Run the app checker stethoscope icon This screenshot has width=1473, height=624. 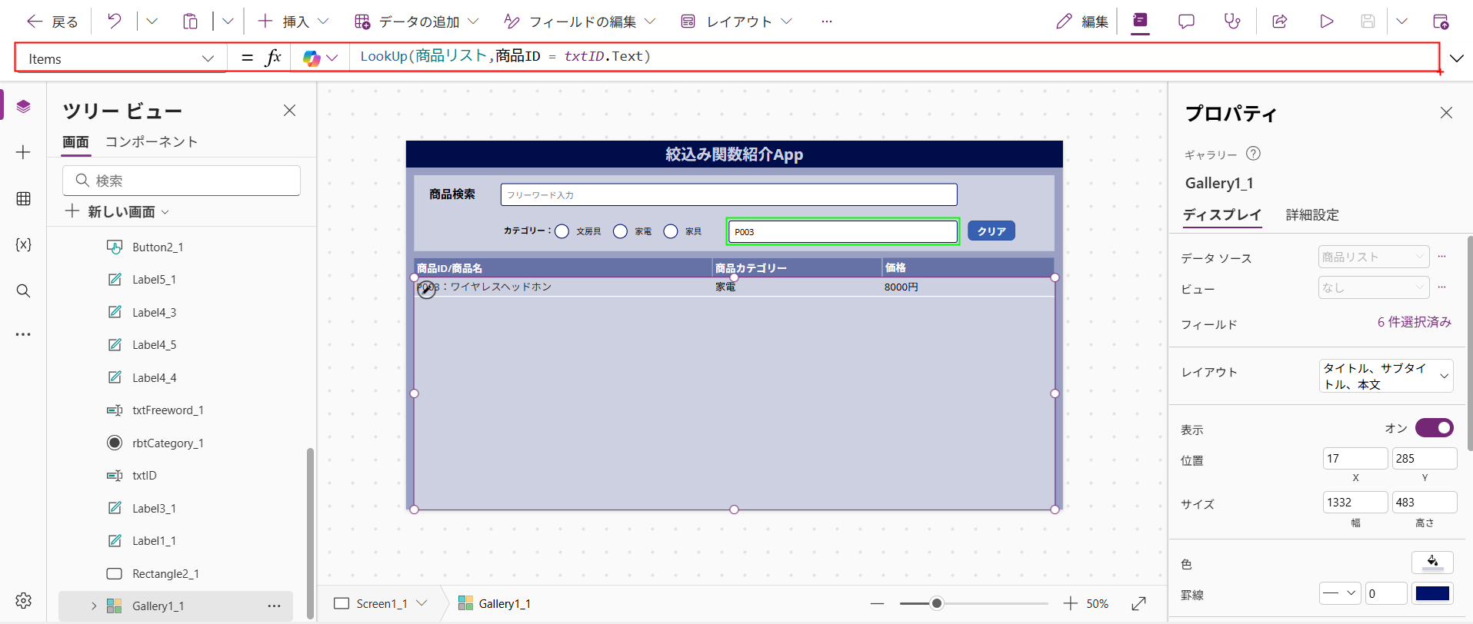coord(1232,22)
